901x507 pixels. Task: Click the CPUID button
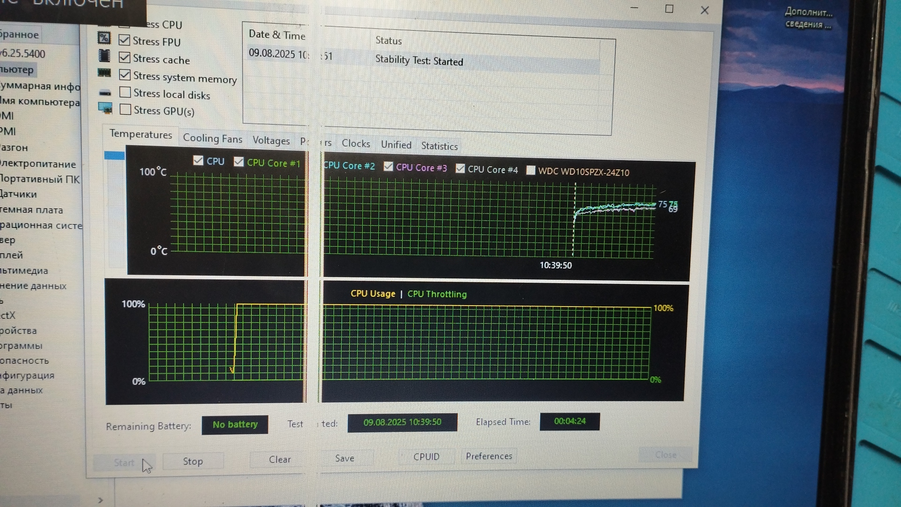tap(426, 457)
